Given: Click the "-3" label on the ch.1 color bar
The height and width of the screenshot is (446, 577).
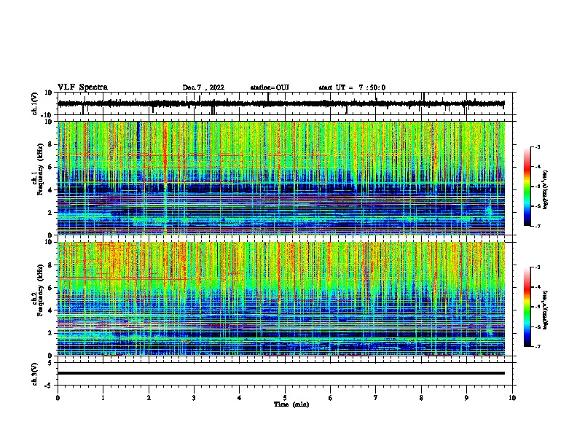Looking at the screenshot, I should pyautogui.click(x=537, y=146).
